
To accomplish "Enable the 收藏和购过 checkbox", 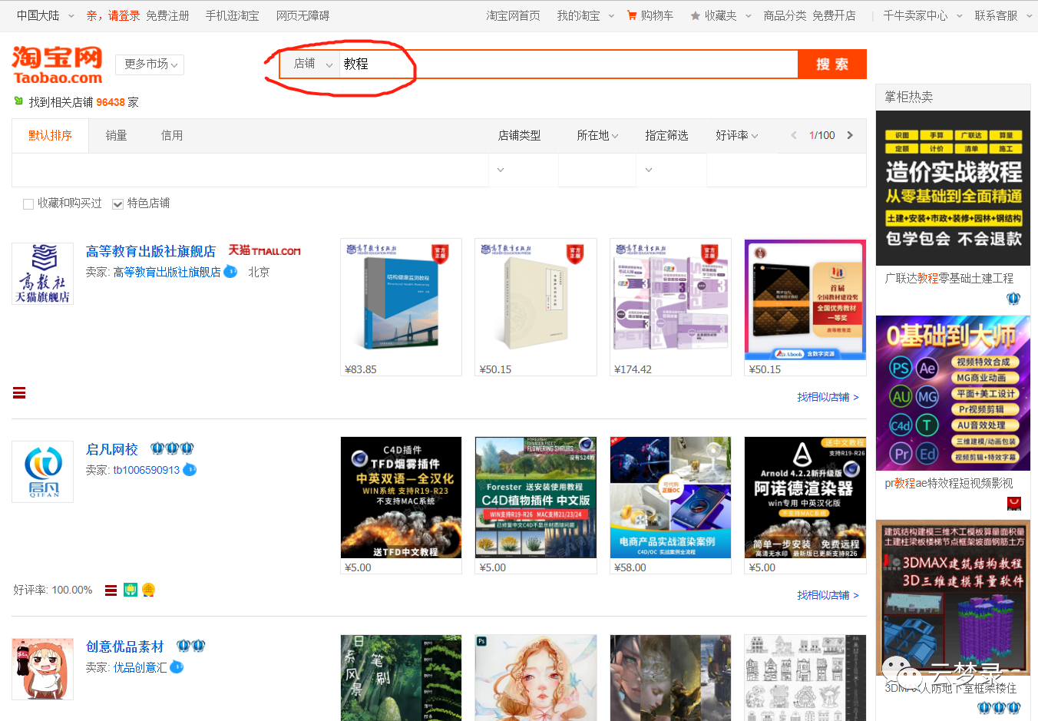I will click(28, 203).
